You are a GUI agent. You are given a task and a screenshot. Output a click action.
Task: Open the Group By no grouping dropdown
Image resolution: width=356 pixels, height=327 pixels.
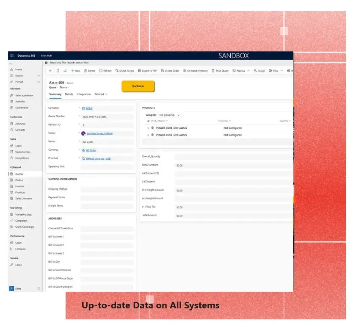(x=169, y=115)
